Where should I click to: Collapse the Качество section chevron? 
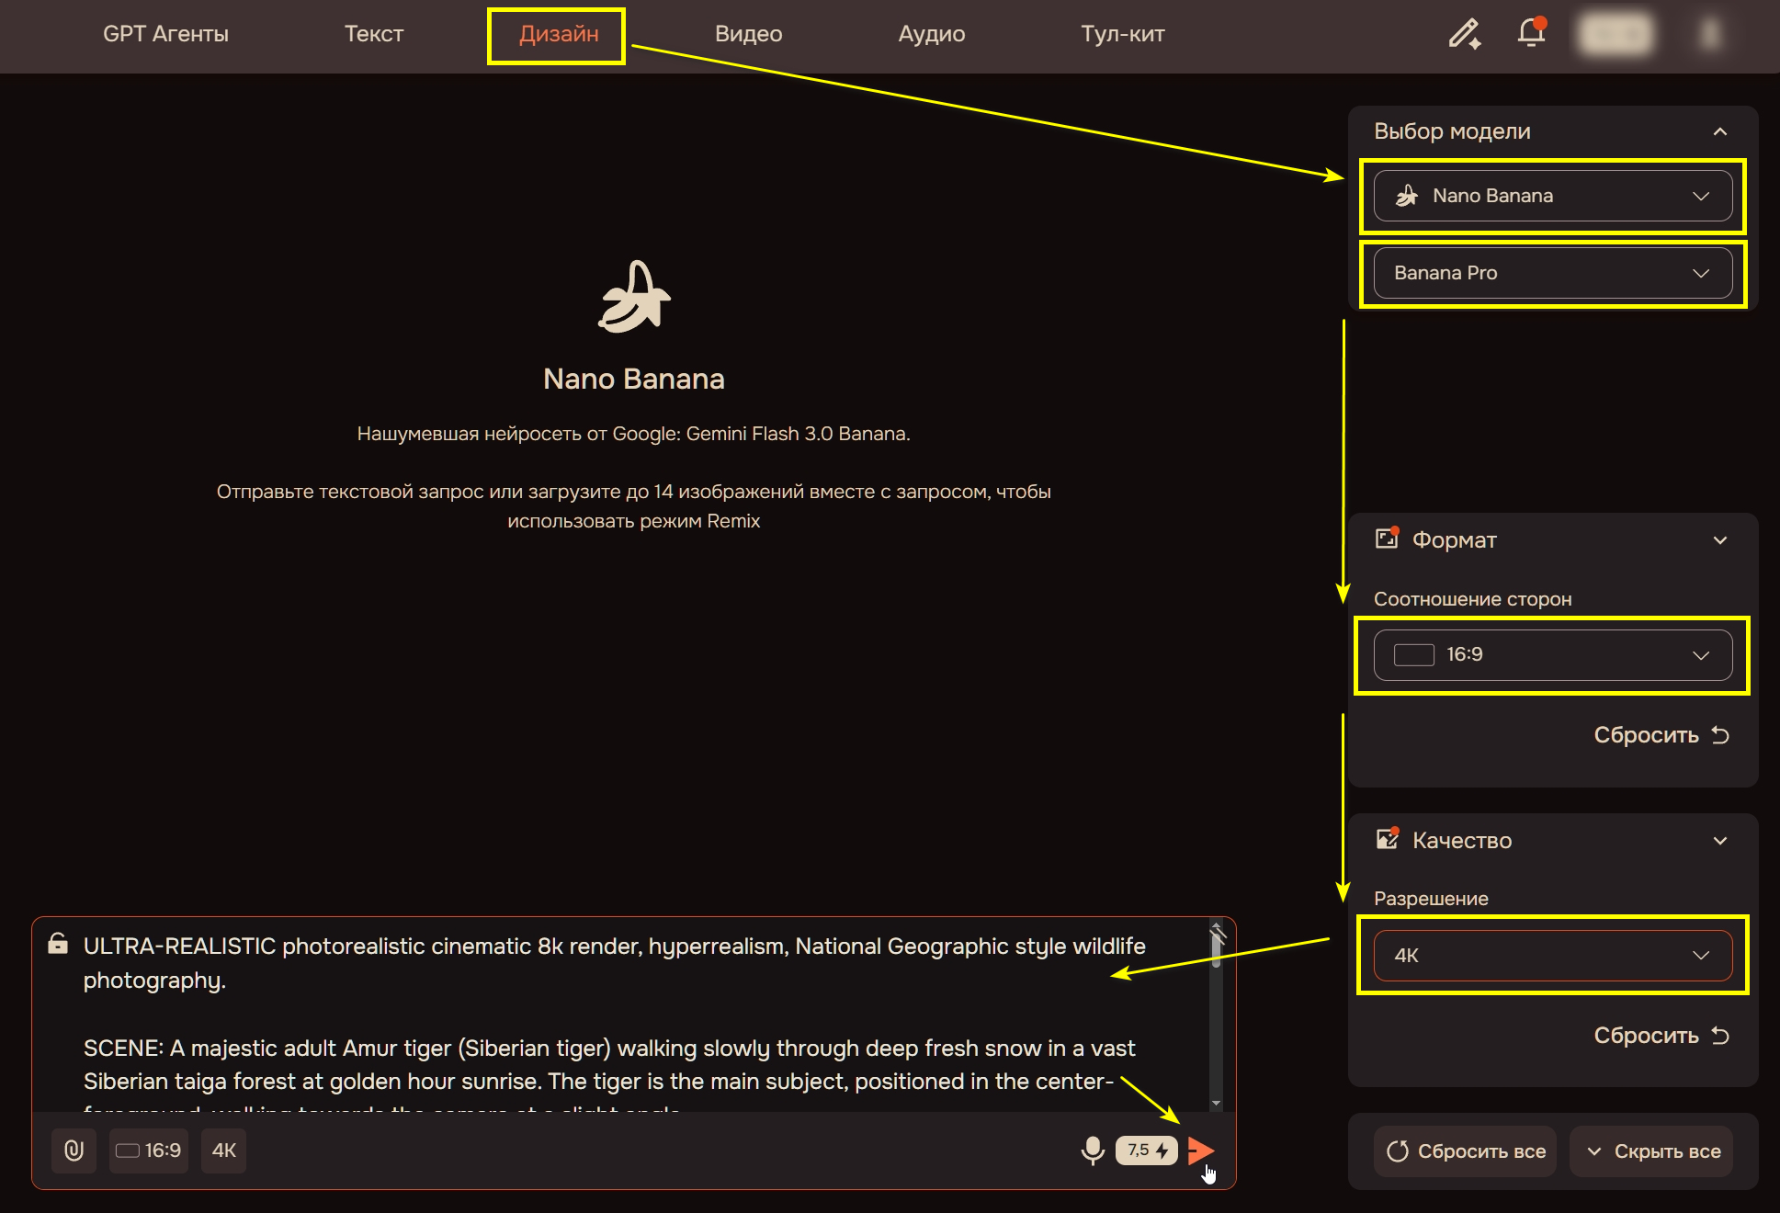(1720, 841)
